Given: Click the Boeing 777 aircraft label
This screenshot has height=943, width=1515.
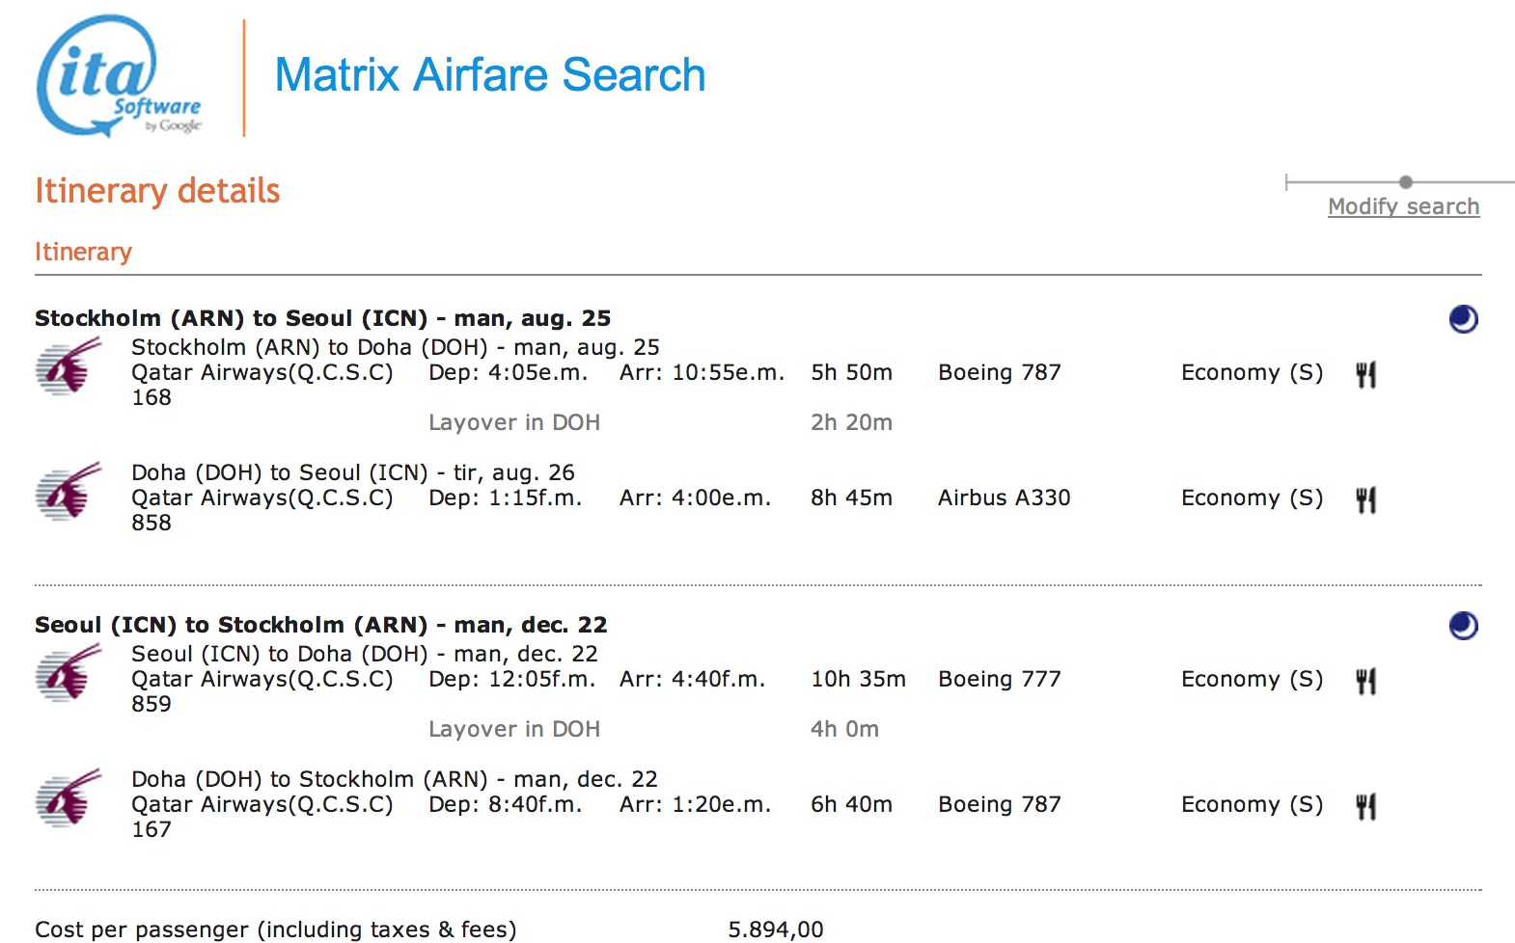Looking at the screenshot, I should click(999, 679).
